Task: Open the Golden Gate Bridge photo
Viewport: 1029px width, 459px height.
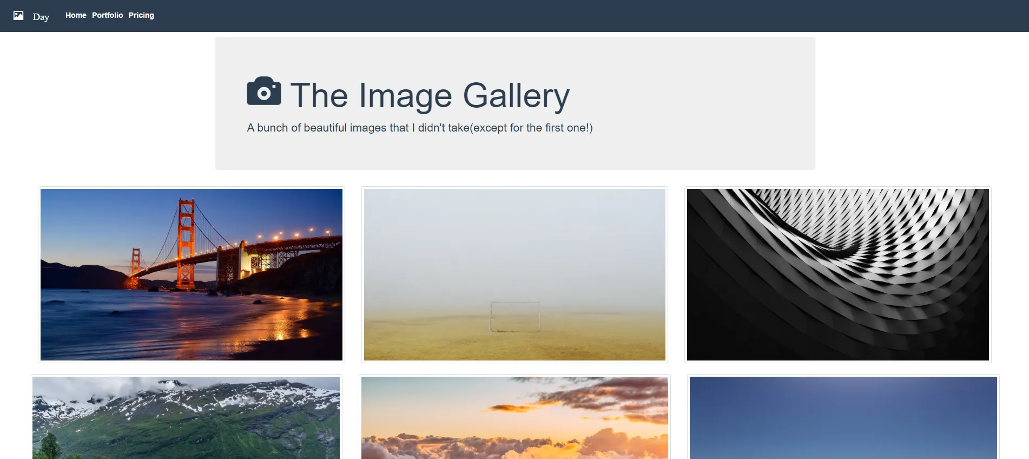Action: coord(192,274)
